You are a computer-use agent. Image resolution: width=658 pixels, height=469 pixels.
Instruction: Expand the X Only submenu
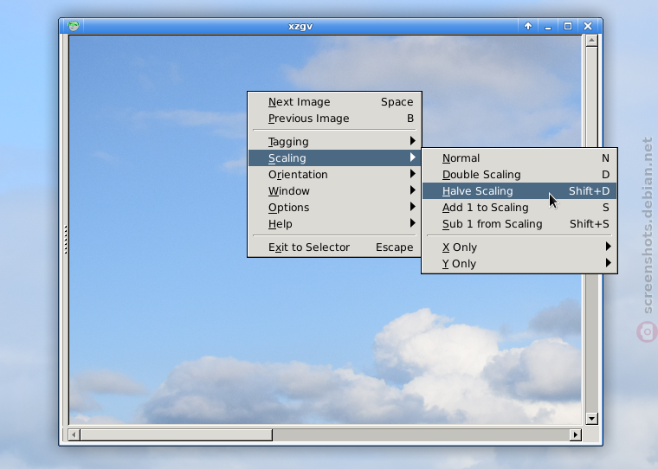point(519,247)
